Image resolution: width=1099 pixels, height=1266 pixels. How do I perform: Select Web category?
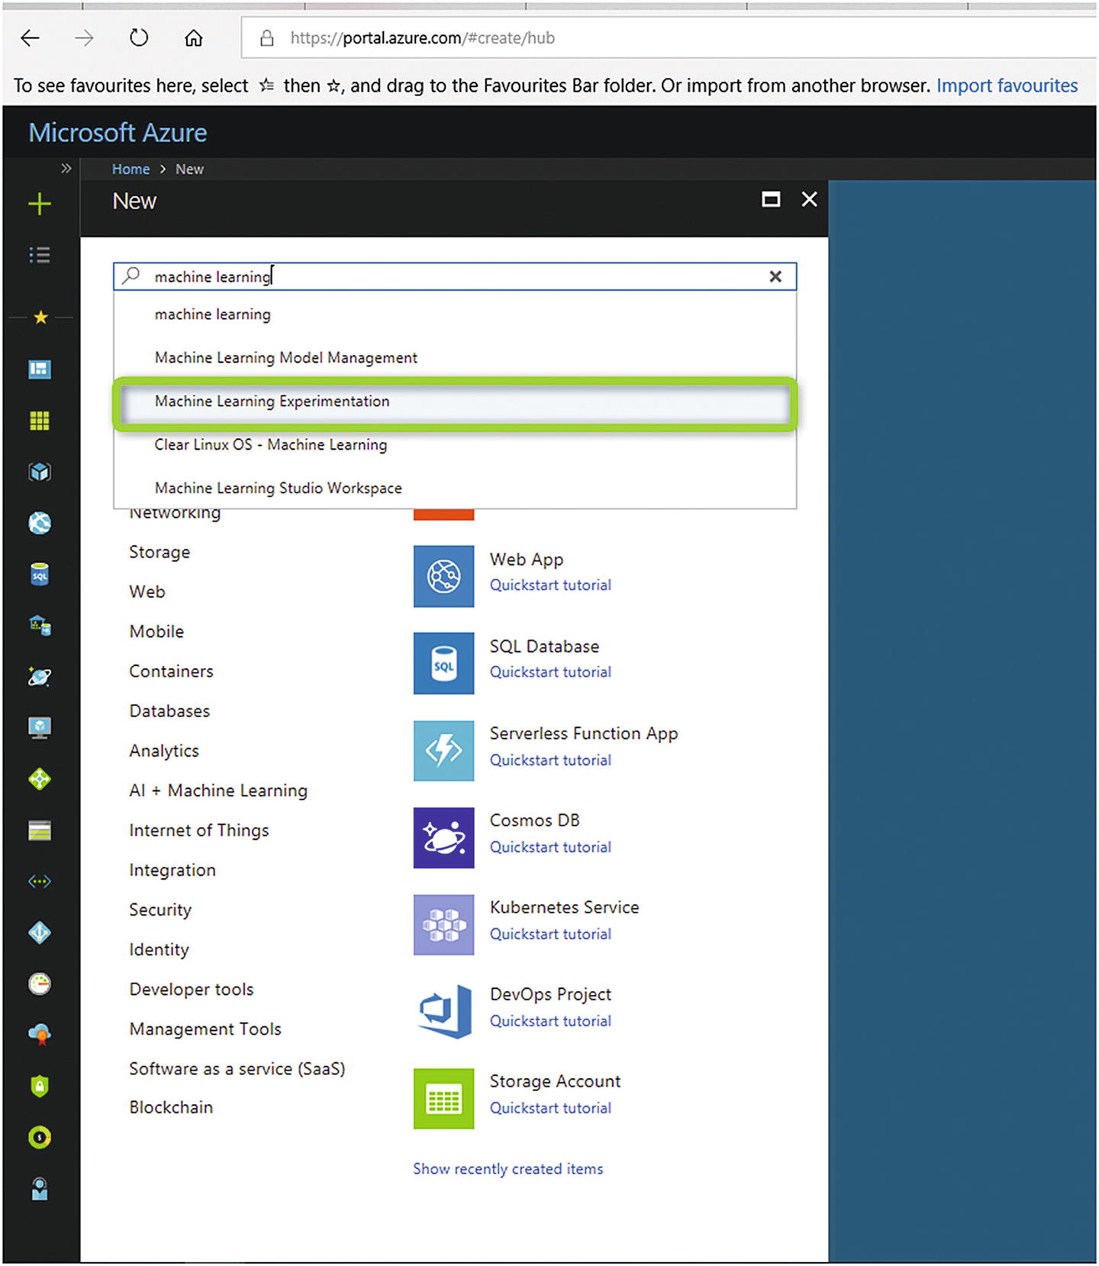(147, 592)
